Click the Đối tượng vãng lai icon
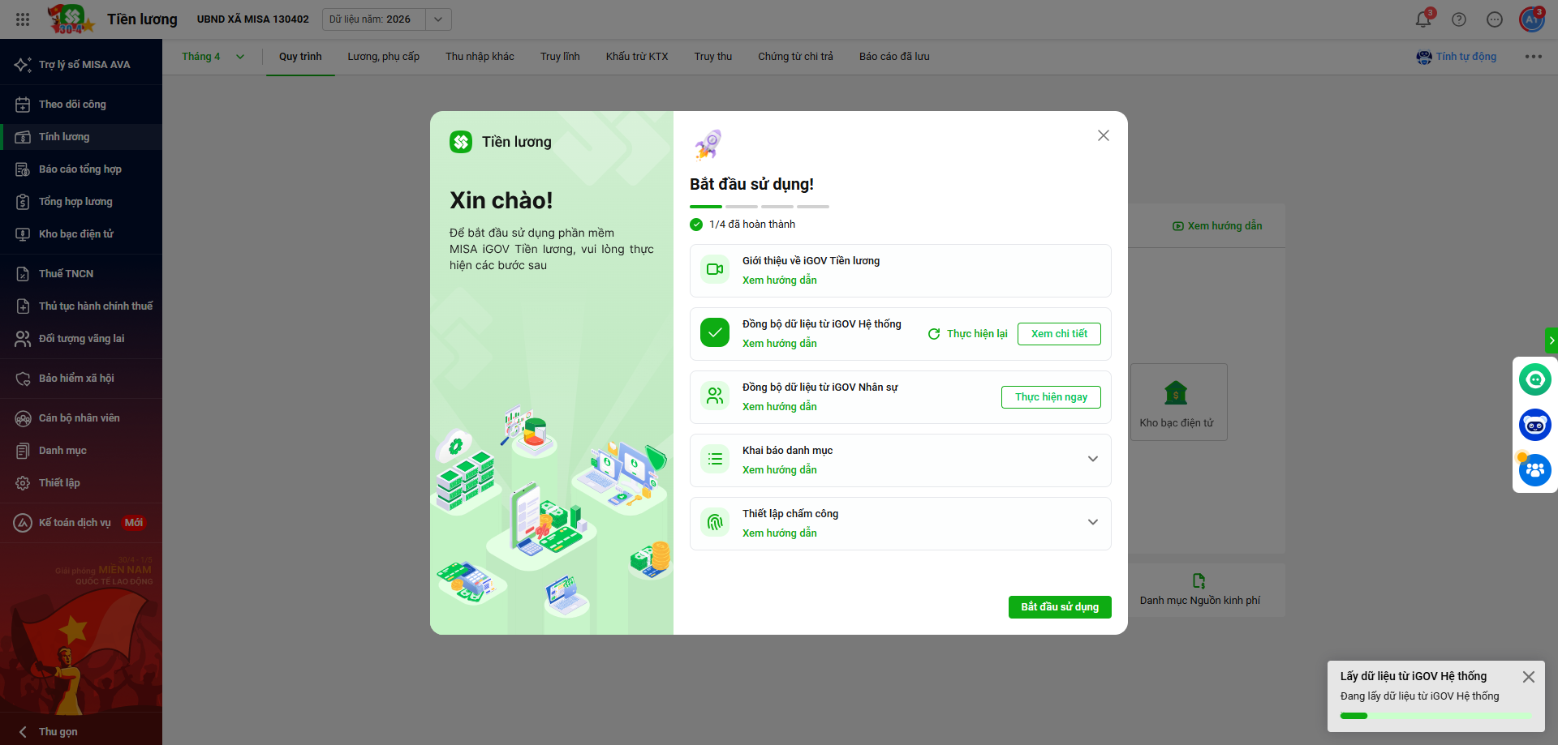Image resolution: width=1558 pixels, height=745 pixels. (23, 339)
